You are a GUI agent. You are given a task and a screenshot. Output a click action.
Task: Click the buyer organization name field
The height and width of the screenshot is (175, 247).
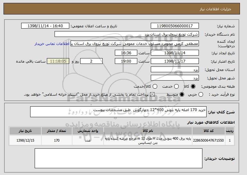click(127, 34)
